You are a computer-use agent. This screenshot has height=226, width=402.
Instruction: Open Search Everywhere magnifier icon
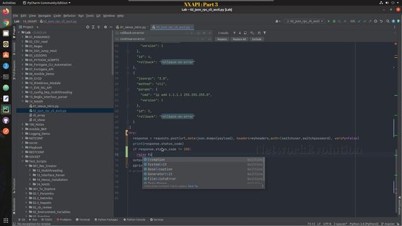(x=388, y=21)
